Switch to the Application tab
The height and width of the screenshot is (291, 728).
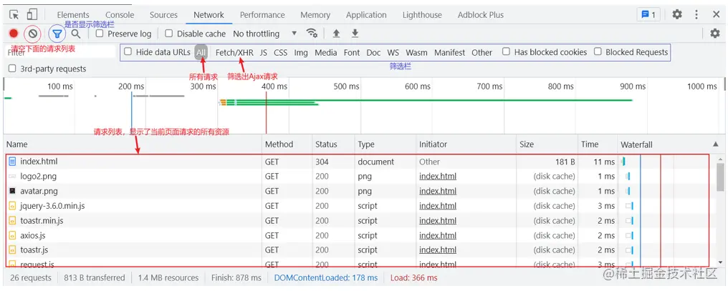point(366,15)
